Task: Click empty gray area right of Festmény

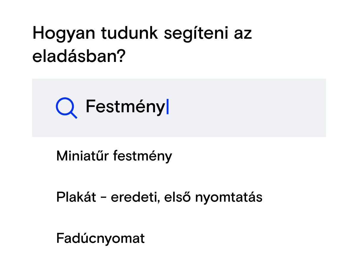Action: tap(247, 108)
